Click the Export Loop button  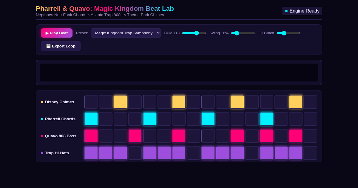click(x=61, y=46)
